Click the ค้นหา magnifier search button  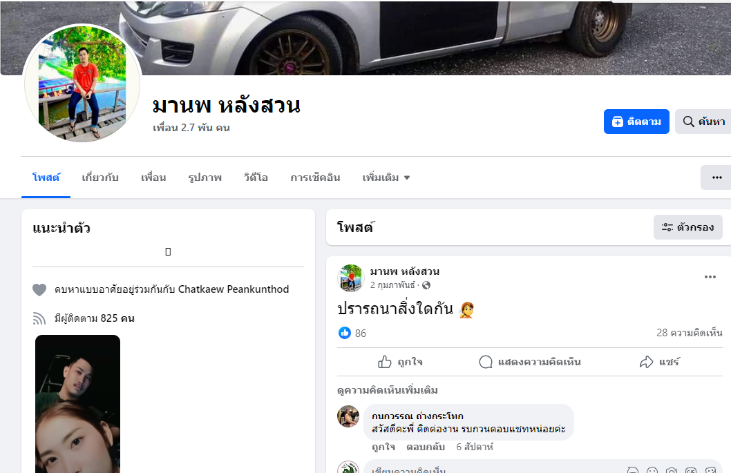(703, 122)
